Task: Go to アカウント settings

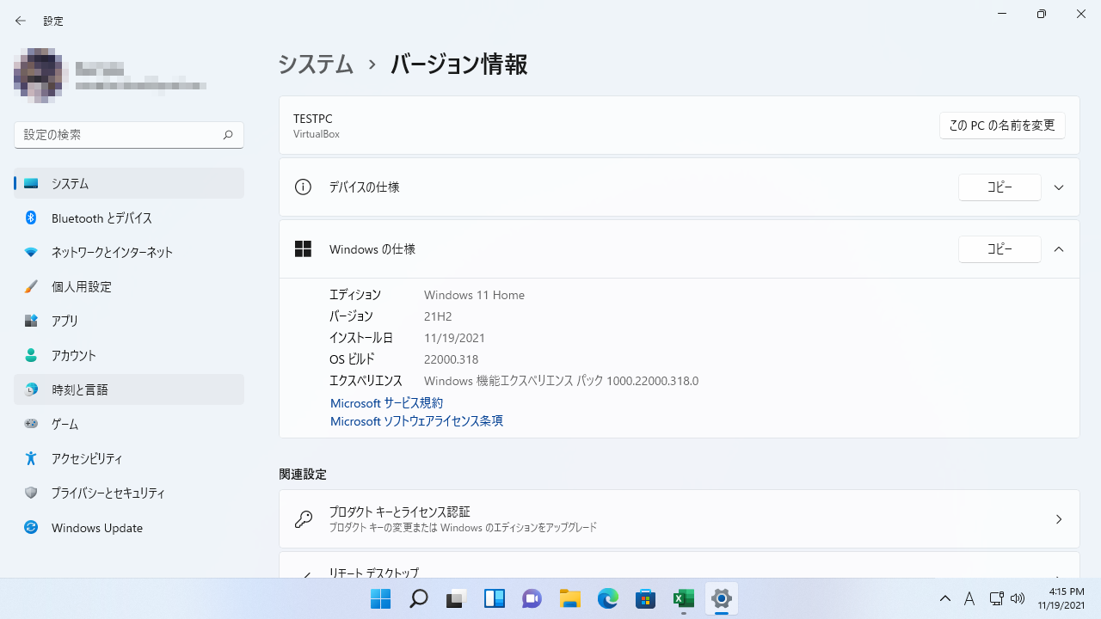Action: point(73,356)
